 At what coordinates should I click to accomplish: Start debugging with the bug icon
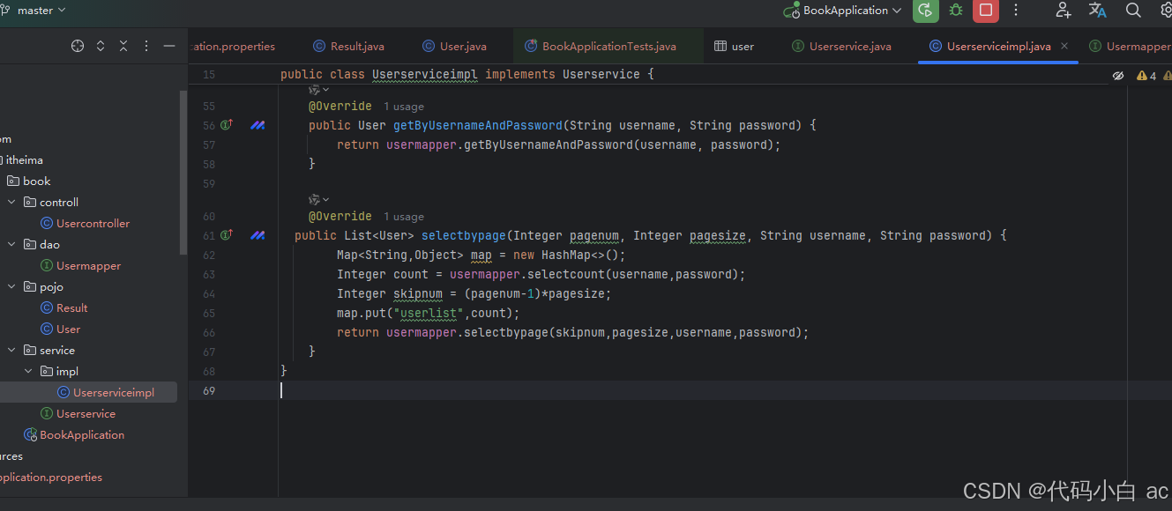[x=956, y=11]
